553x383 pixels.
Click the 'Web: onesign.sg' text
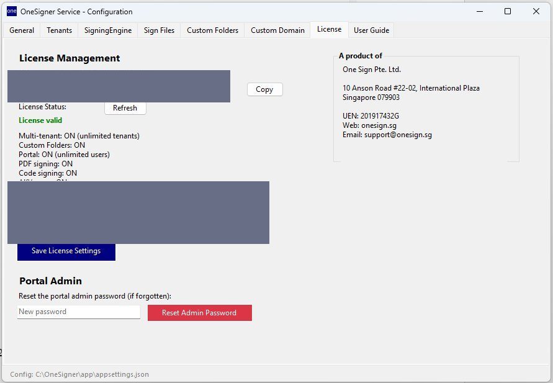[x=369, y=125]
